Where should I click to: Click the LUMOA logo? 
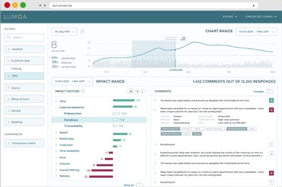pyautogui.click(x=15, y=17)
